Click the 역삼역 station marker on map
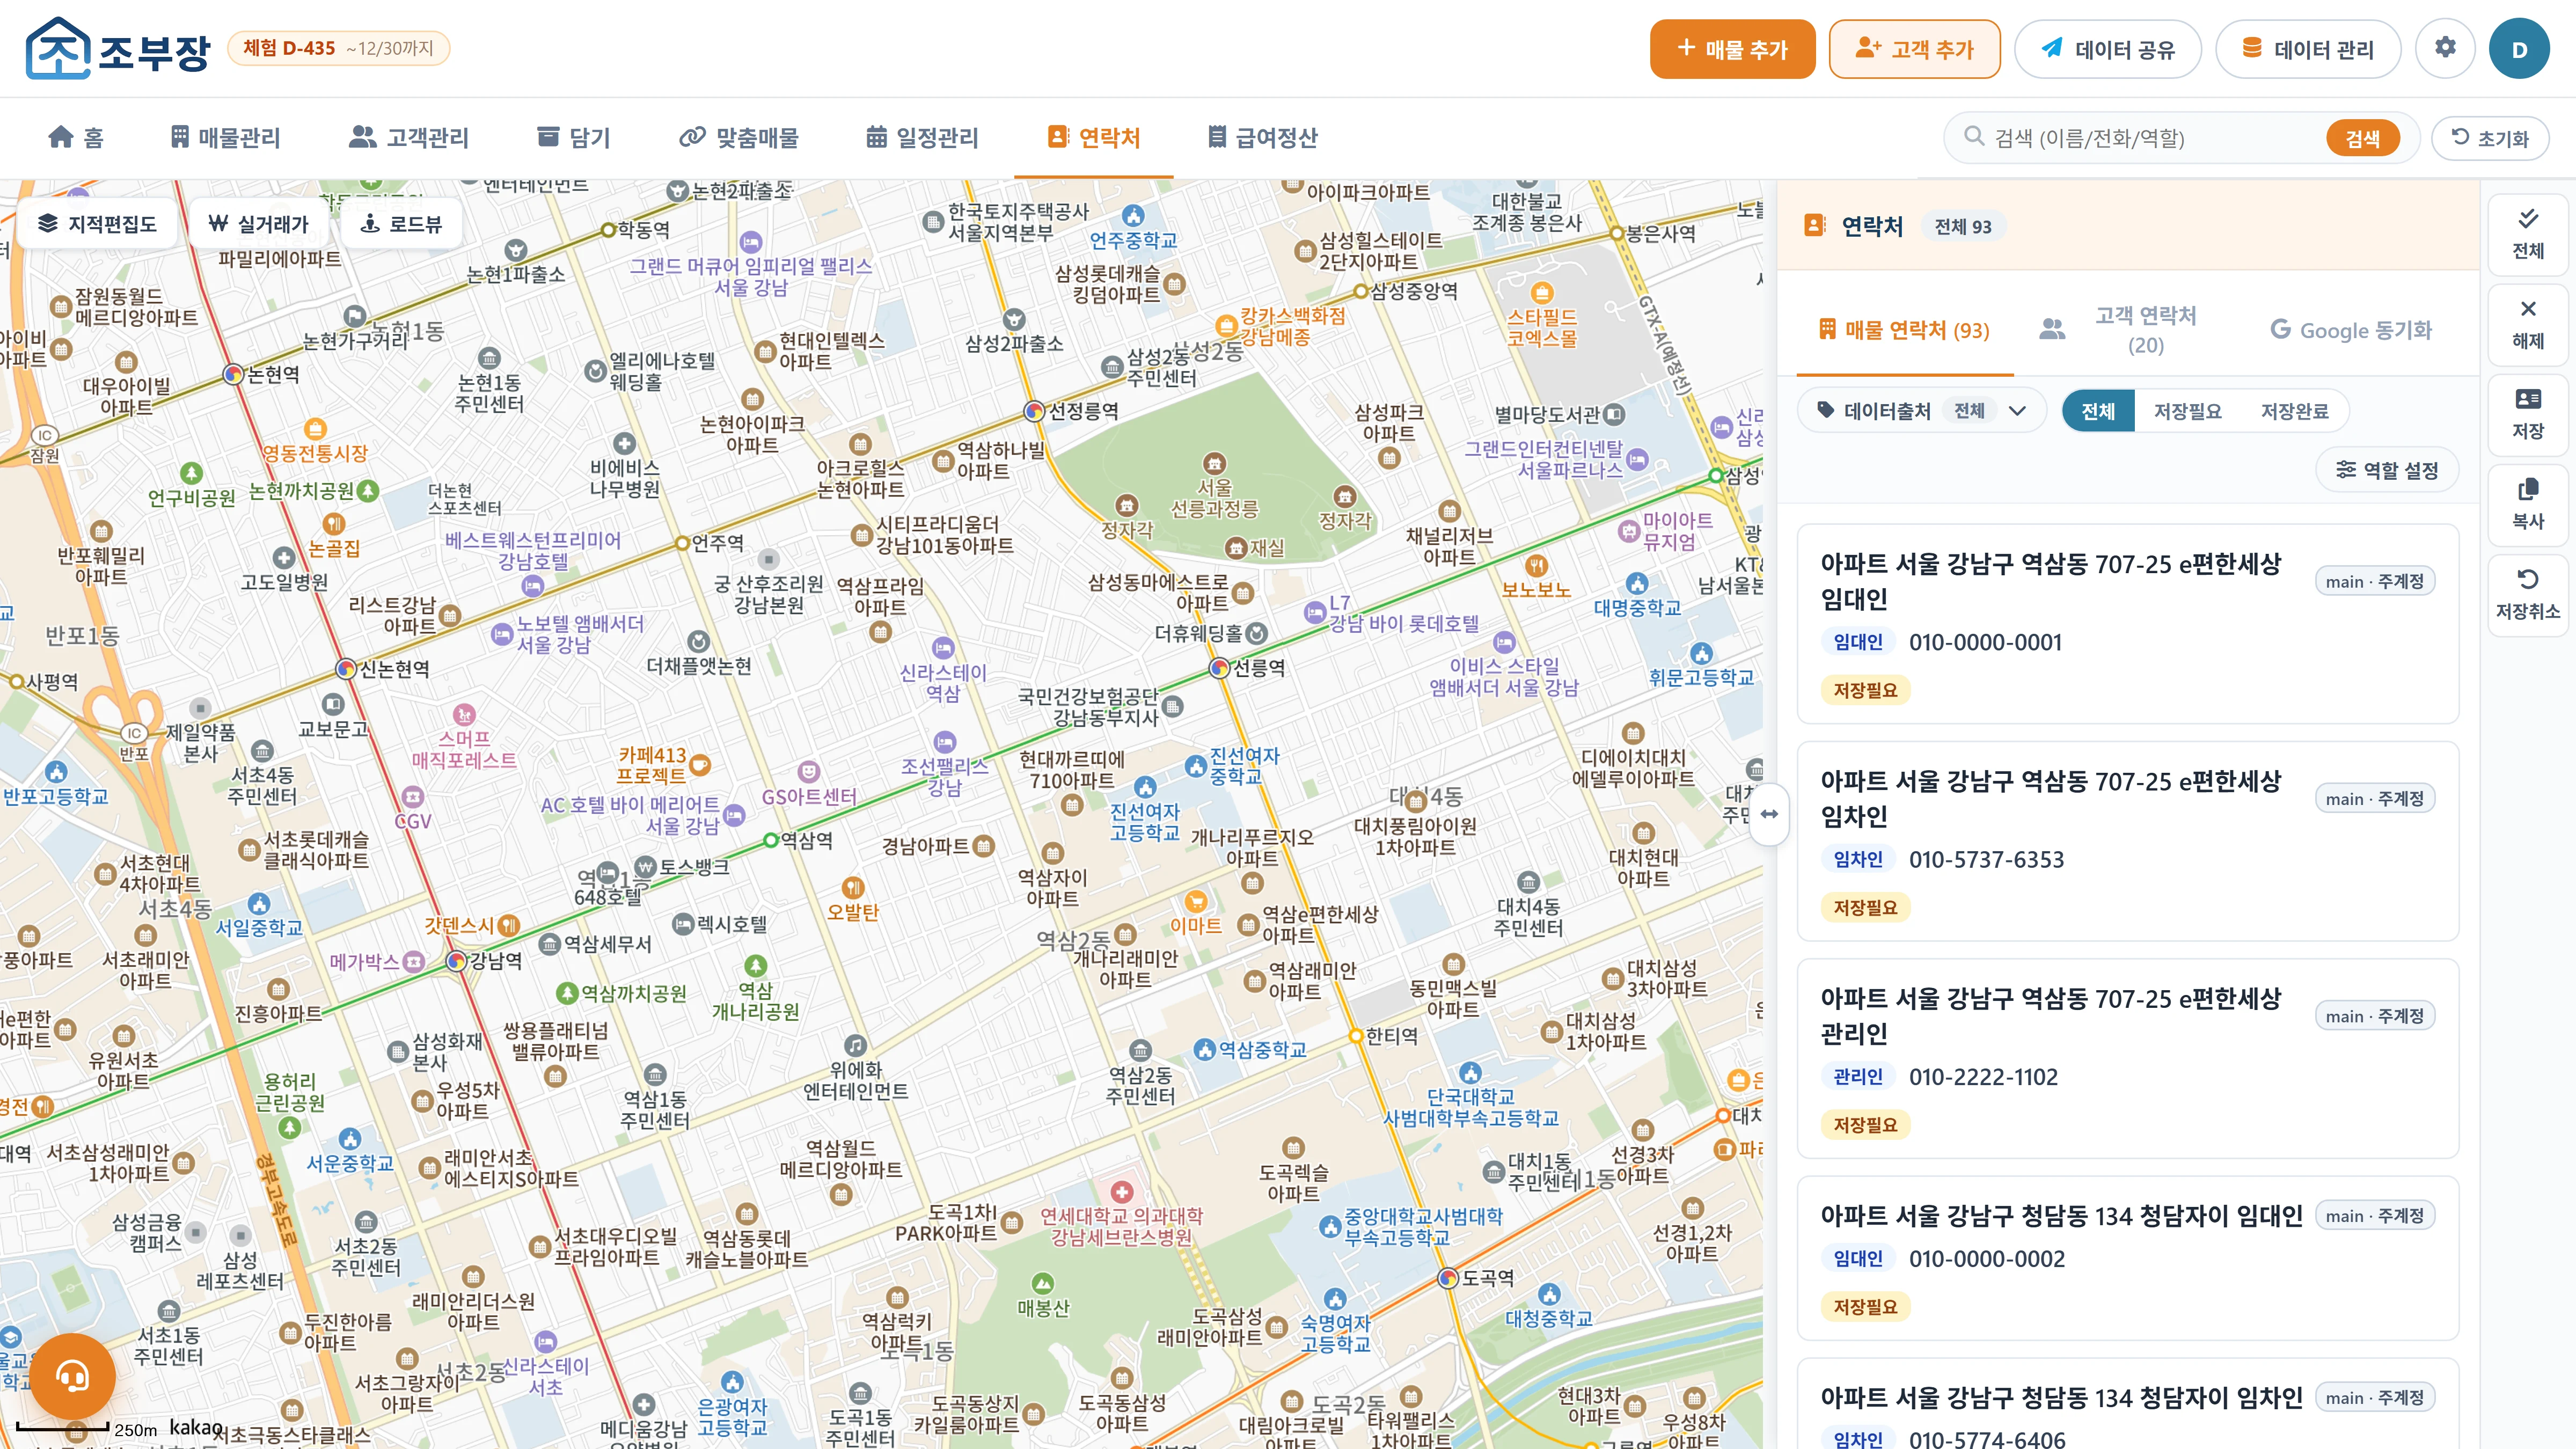The width and height of the screenshot is (2576, 1449). (x=770, y=840)
